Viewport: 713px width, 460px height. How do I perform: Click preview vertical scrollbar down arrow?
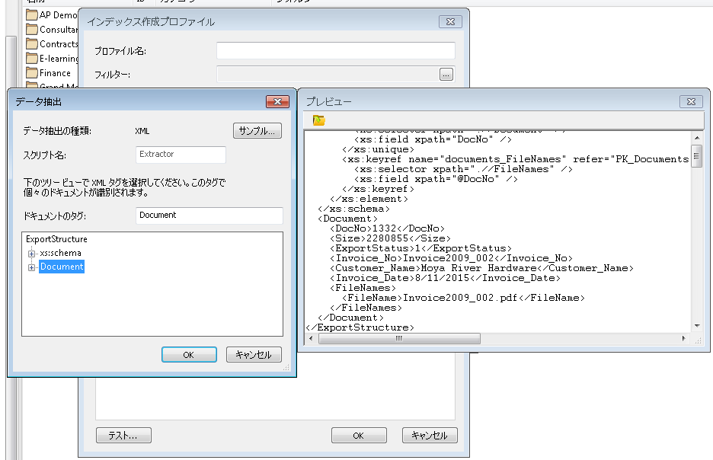(697, 327)
